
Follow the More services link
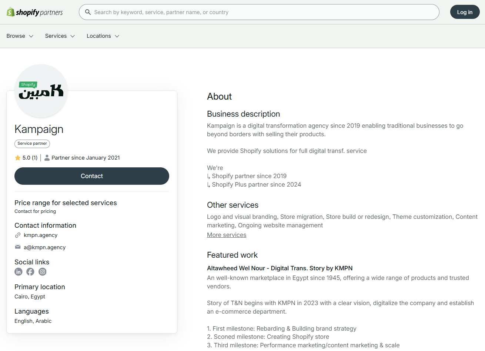point(227,235)
